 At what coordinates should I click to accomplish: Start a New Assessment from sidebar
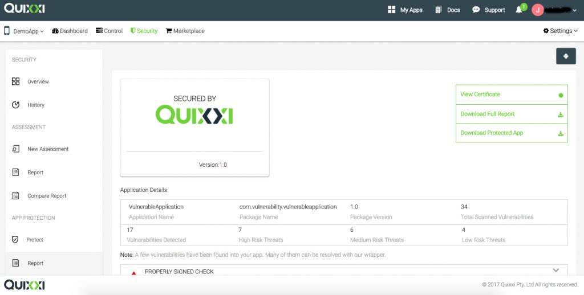click(x=48, y=149)
